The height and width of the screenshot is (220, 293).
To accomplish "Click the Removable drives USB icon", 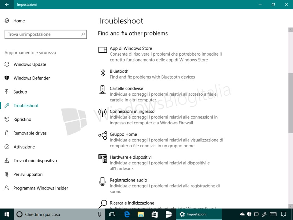I will (7, 133).
